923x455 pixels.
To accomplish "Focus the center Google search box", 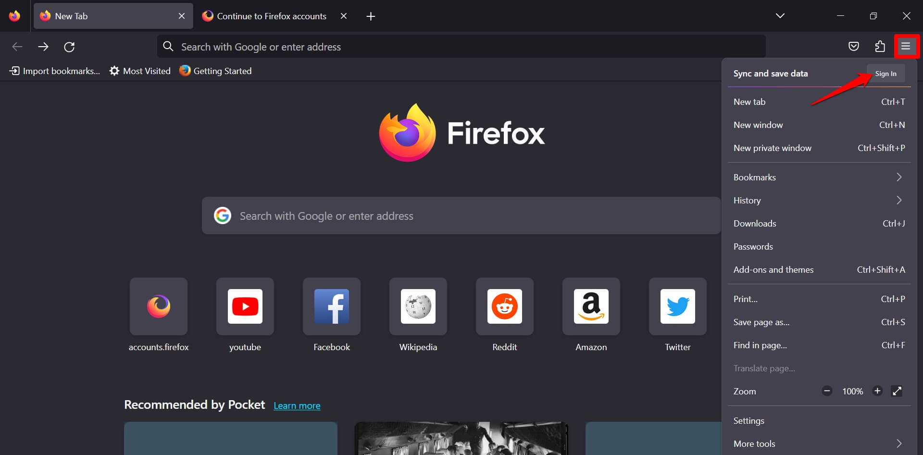I will 461,215.
